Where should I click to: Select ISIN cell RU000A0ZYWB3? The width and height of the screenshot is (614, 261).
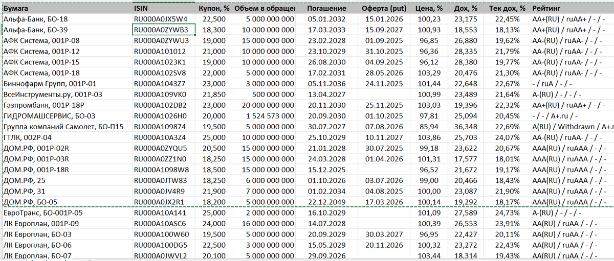tap(164, 30)
